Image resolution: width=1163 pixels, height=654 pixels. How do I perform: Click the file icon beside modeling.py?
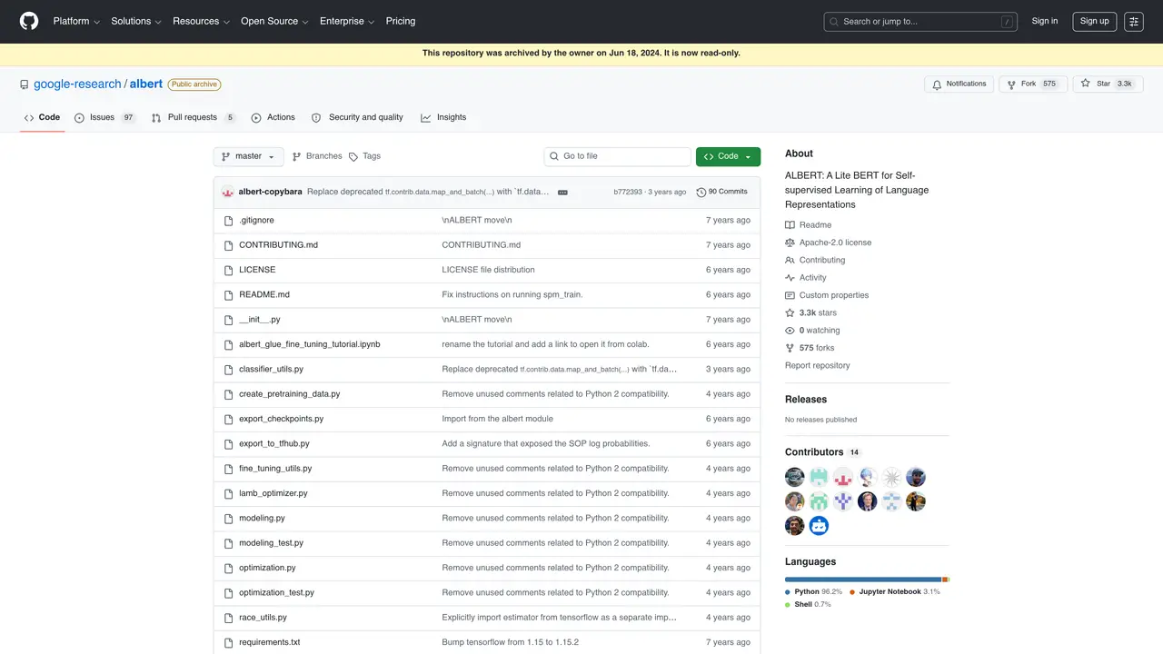pos(229,519)
